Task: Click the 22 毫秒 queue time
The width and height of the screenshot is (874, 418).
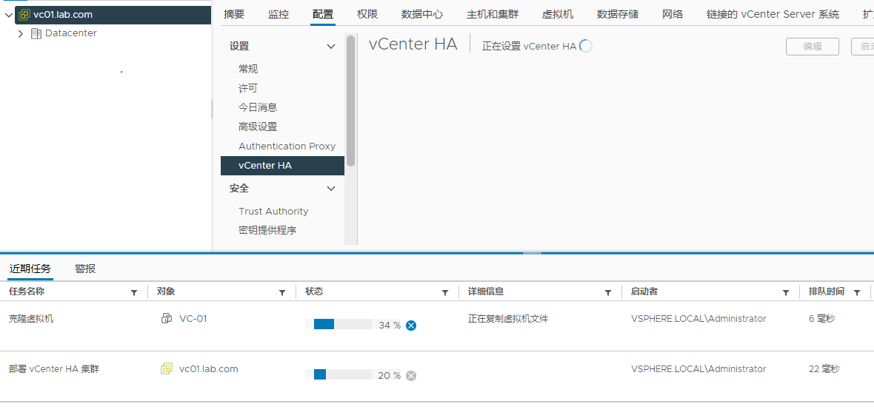Action: (824, 369)
